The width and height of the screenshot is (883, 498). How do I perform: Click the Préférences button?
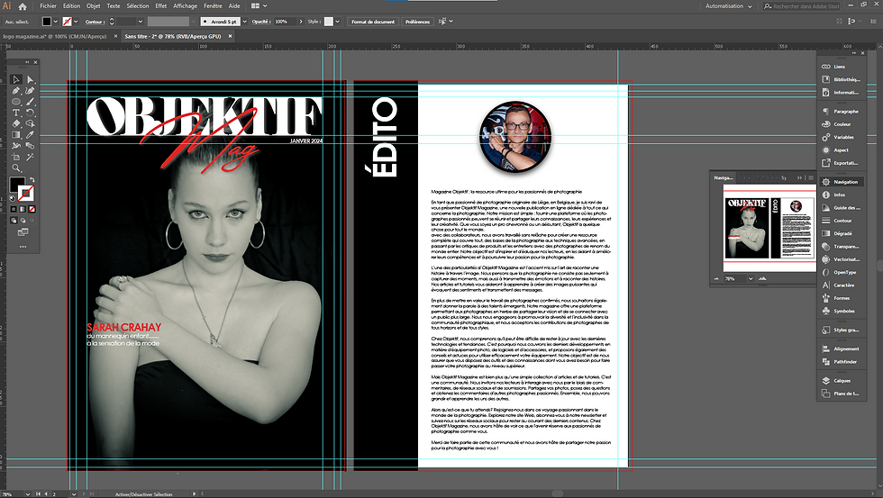pos(417,20)
